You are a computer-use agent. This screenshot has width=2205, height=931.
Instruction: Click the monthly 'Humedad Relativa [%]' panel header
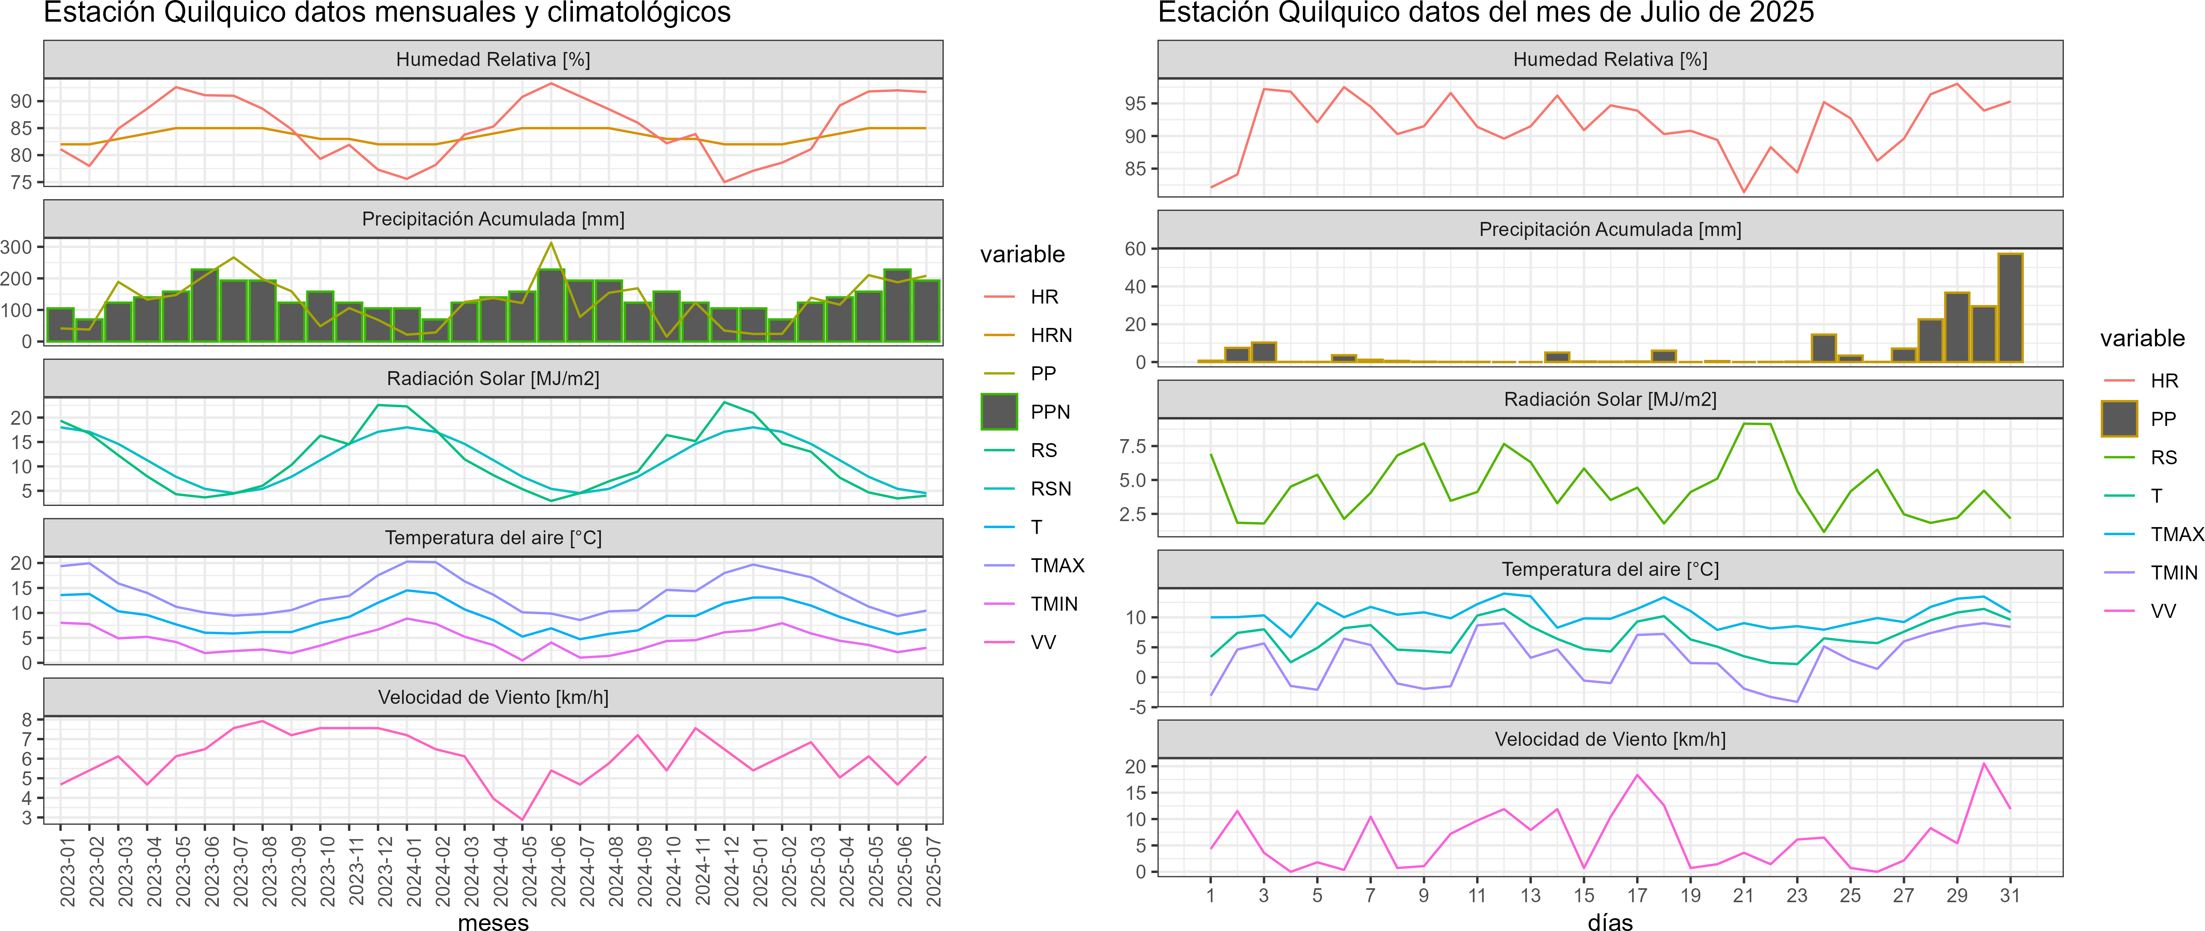[x=493, y=59]
